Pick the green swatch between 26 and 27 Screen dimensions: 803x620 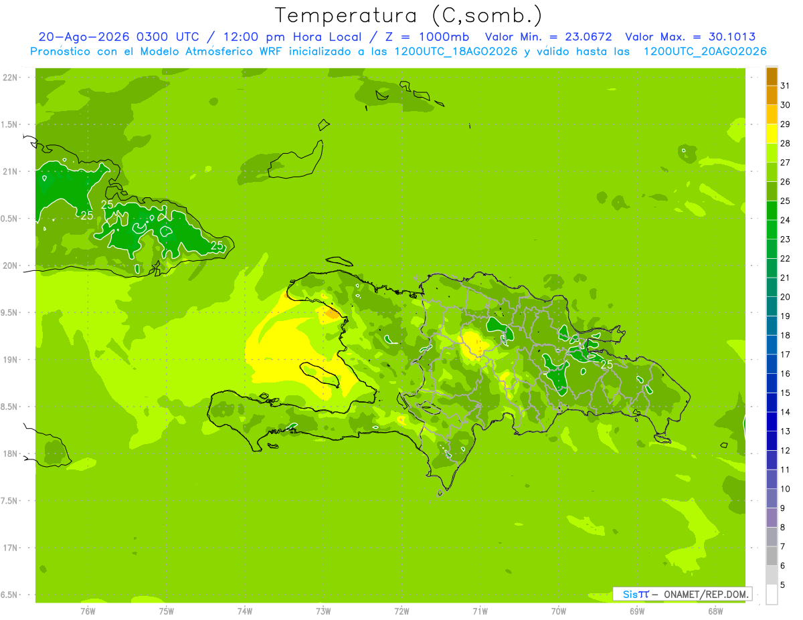point(772,172)
